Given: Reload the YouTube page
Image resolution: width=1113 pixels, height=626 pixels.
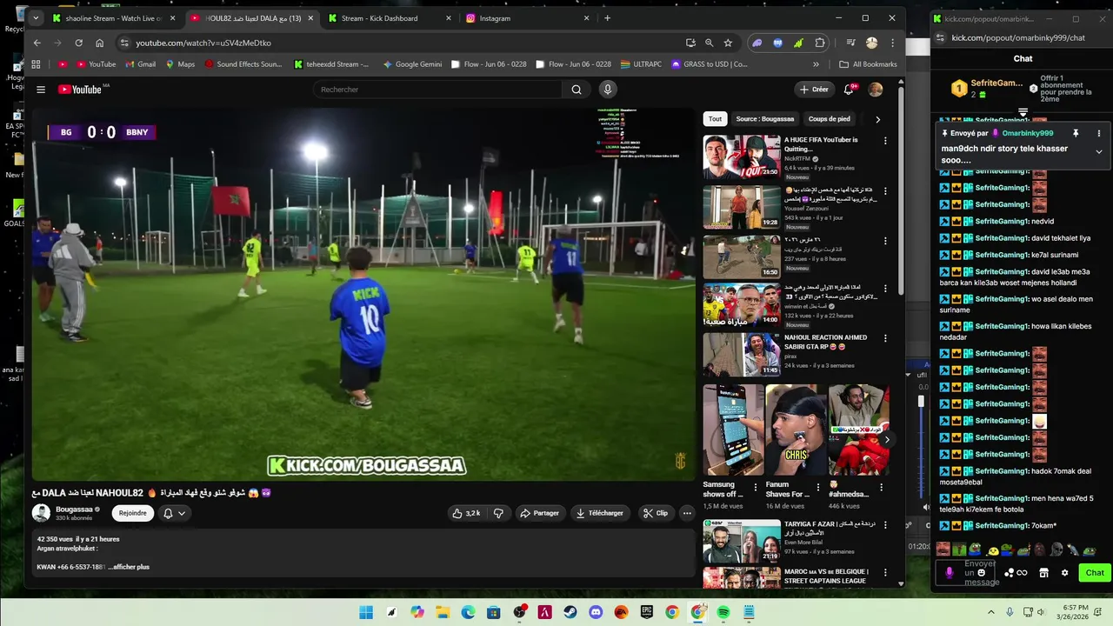Looking at the screenshot, I should pyautogui.click(x=78, y=43).
